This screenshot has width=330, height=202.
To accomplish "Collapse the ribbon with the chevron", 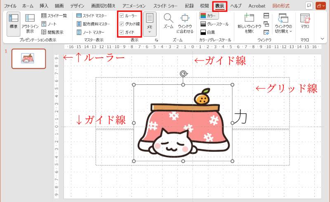I will point(322,39).
